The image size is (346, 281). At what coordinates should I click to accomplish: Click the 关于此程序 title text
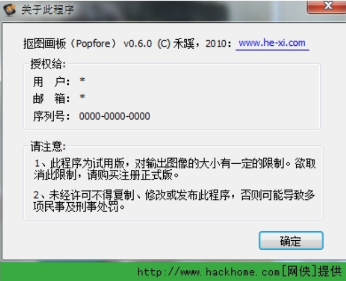coord(48,9)
